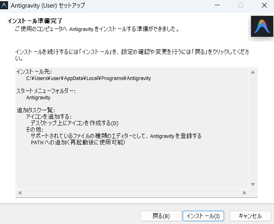Click the scroll left arrow below the summary

tap(20, 193)
